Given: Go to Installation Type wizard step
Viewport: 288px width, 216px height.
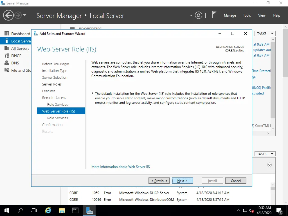Looking at the screenshot, I should tap(55, 71).
